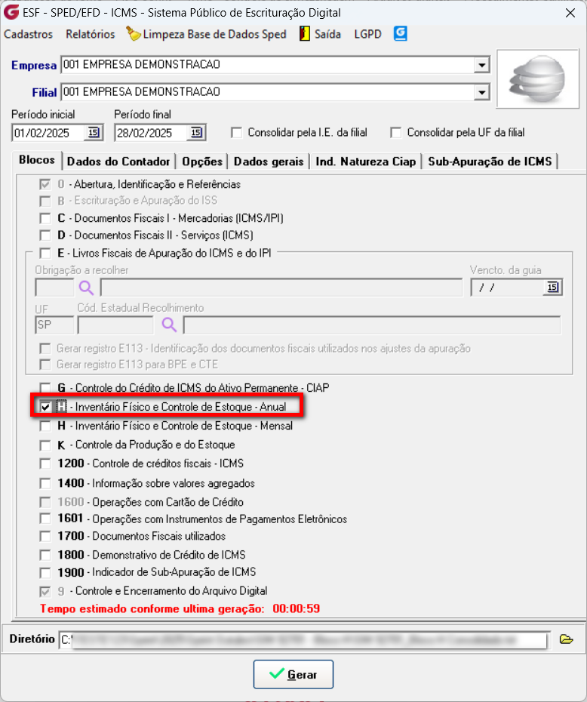Click the Obrigação a recolher magnifier search icon
Viewport: 587px width, 702px height.
click(86, 288)
